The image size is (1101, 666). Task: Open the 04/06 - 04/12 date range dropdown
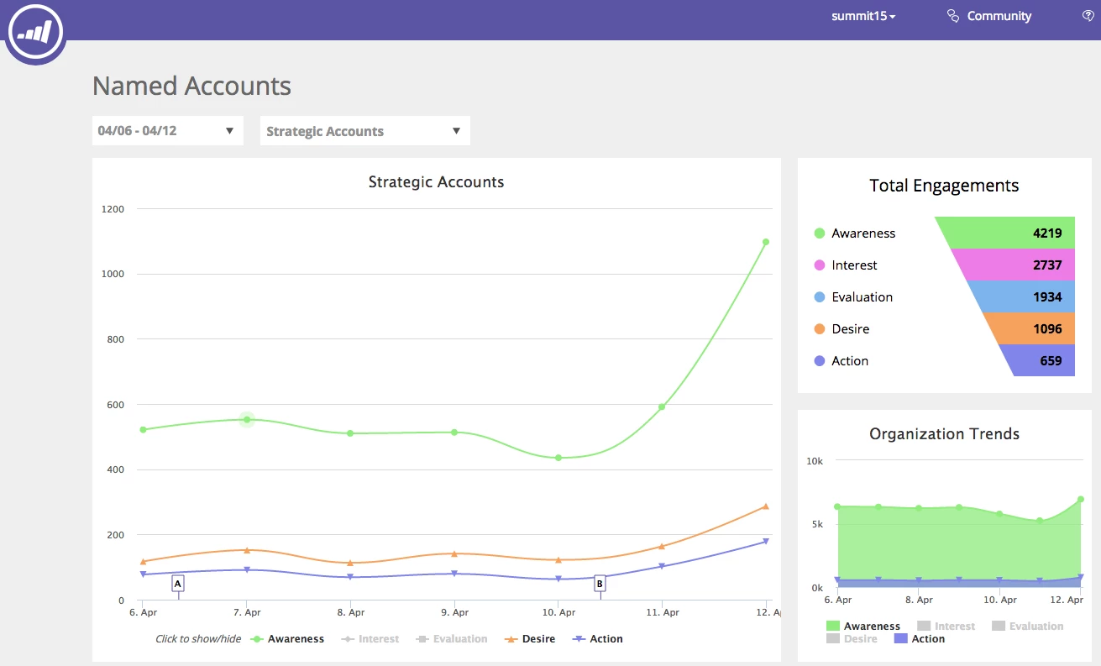click(x=168, y=131)
